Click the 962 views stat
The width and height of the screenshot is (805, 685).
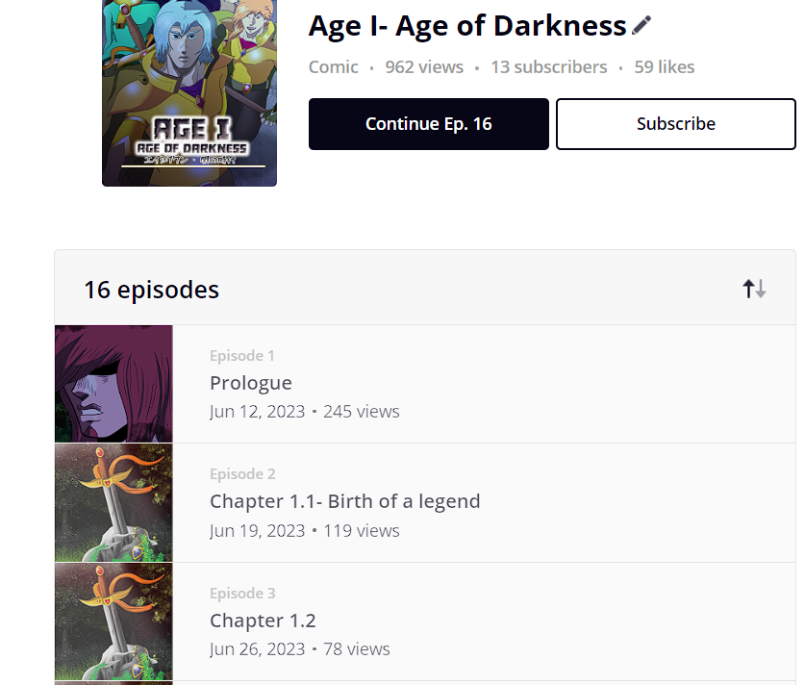424,67
